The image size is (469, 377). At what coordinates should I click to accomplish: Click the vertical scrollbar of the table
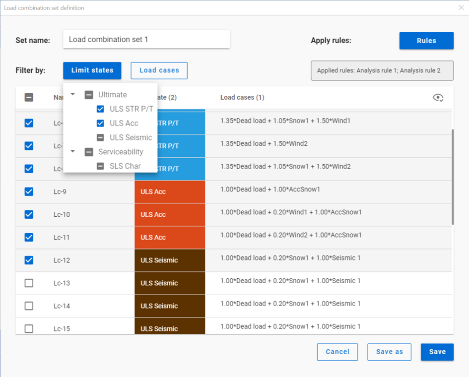453,177
